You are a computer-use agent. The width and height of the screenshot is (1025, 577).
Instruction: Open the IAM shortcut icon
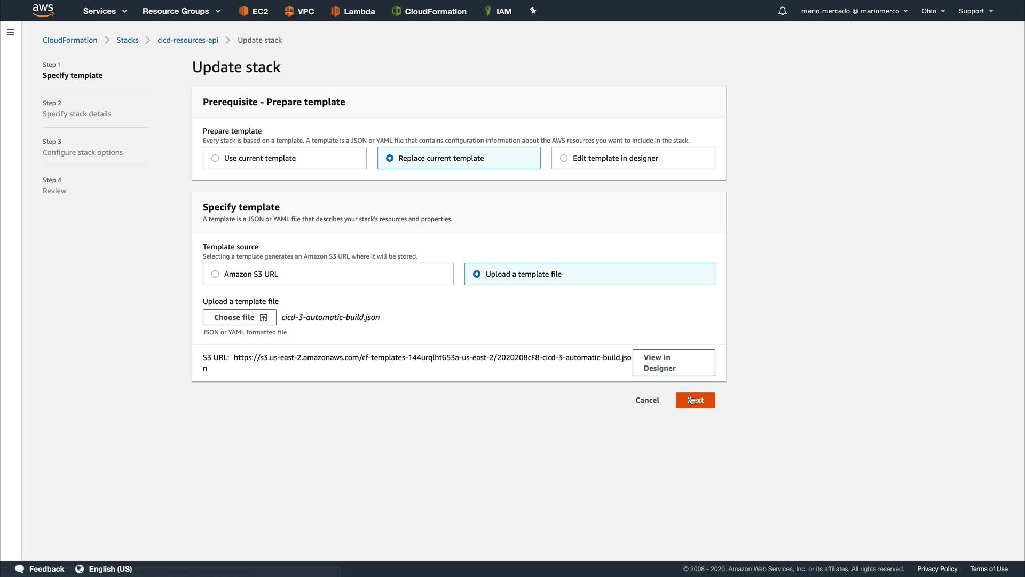487,11
